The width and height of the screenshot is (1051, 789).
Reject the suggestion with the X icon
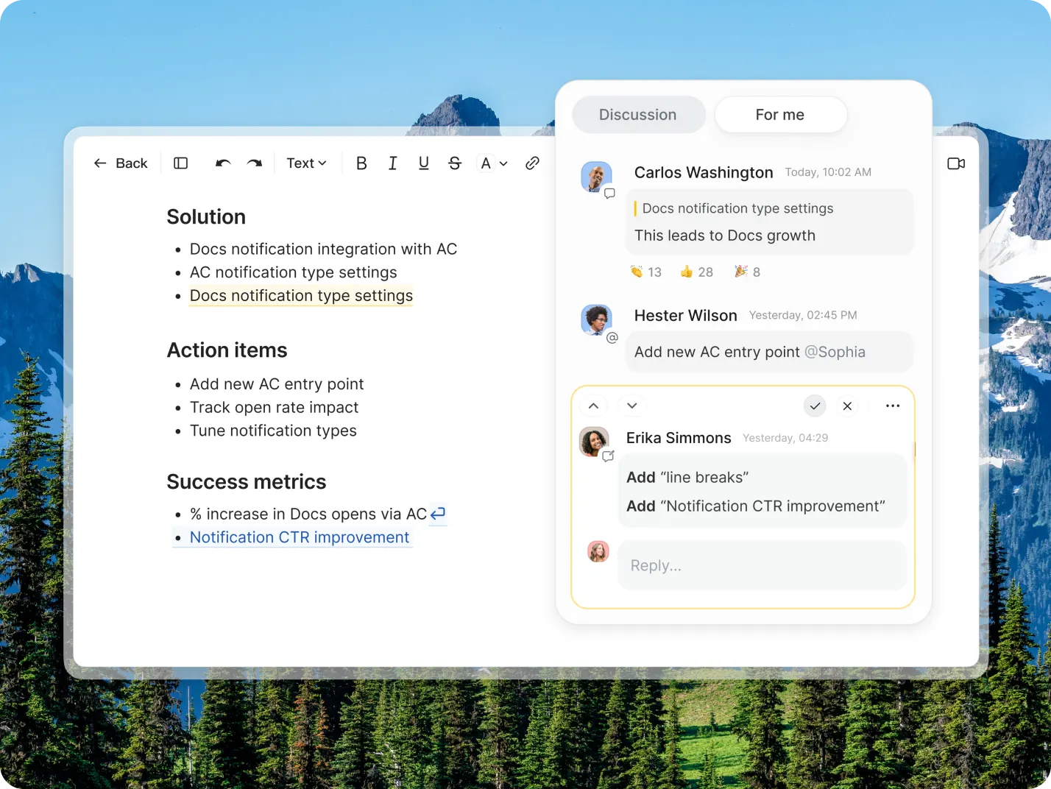pos(847,406)
